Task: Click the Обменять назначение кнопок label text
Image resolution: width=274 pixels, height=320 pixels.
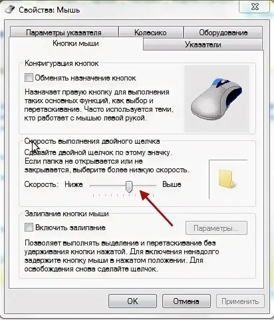Action: pyautogui.click(x=85, y=78)
